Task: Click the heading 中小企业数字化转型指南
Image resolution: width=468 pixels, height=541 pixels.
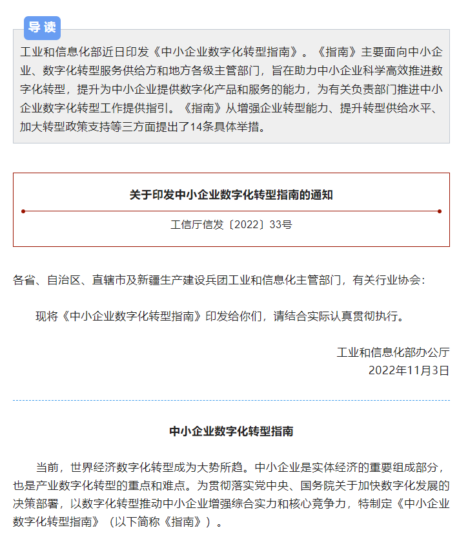Action: point(231,431)
